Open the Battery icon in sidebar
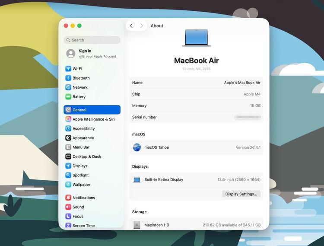The height and width of the screenshot is (246, 324). click(68, 96)
